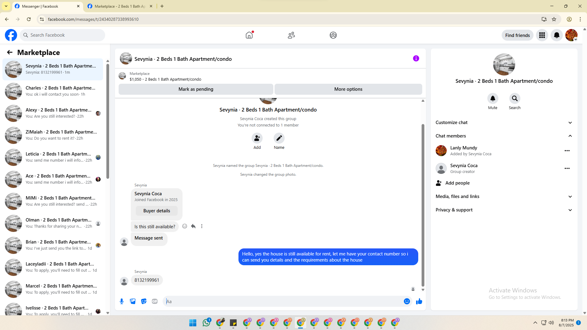Open the browser tab search dropdown
Viewport: 587px width, 330px height.
coord(6,6)
